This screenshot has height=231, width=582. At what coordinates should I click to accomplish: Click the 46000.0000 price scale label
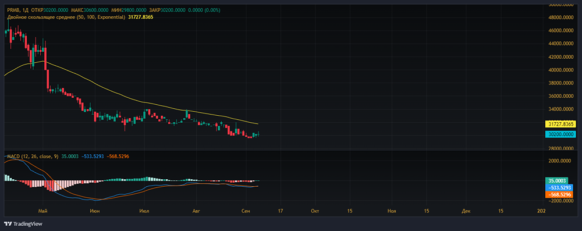[x=560, y=30]
